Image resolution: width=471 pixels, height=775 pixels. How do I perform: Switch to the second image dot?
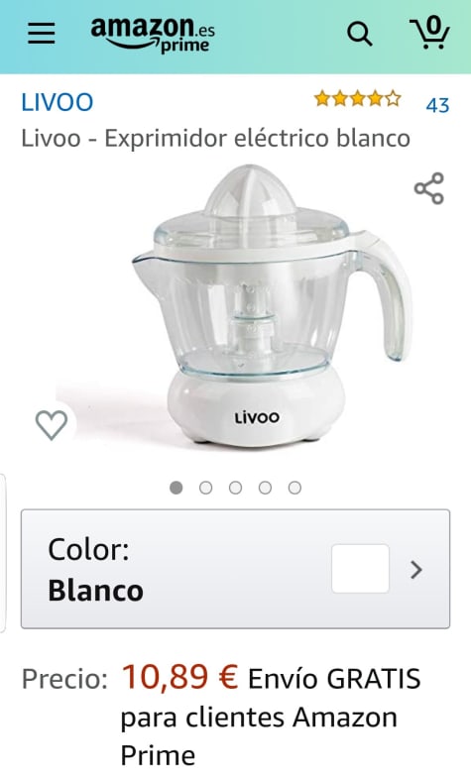206,488
